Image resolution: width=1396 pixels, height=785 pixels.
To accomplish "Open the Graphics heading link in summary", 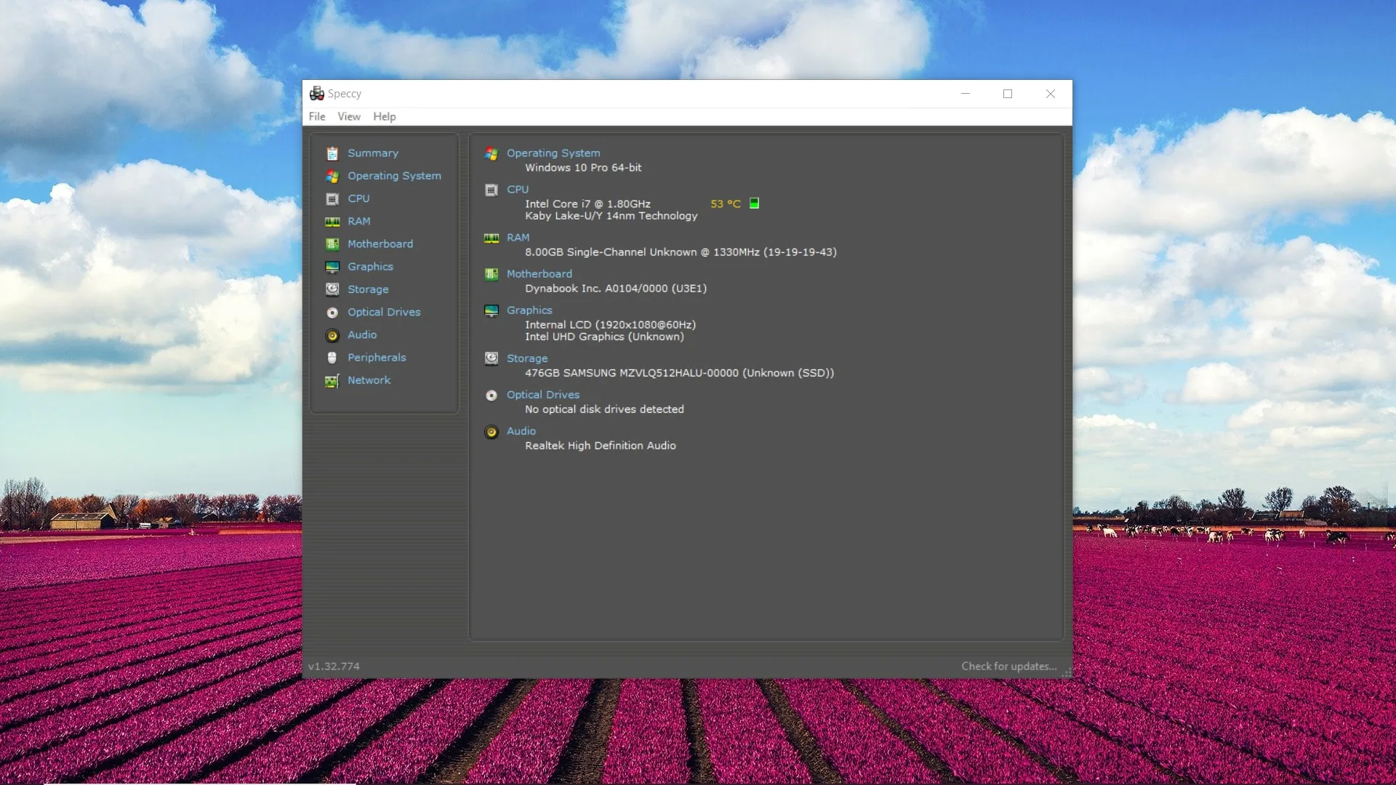I will click(529, 310).
